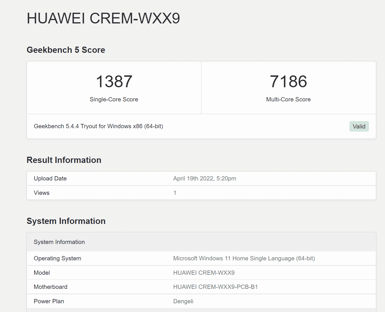Screen dimensions: 385x312
Task: Click the Result Information heading
Action: (64, 160)
